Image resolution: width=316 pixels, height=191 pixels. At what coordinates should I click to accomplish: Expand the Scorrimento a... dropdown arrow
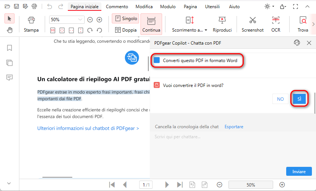point(206,30)
